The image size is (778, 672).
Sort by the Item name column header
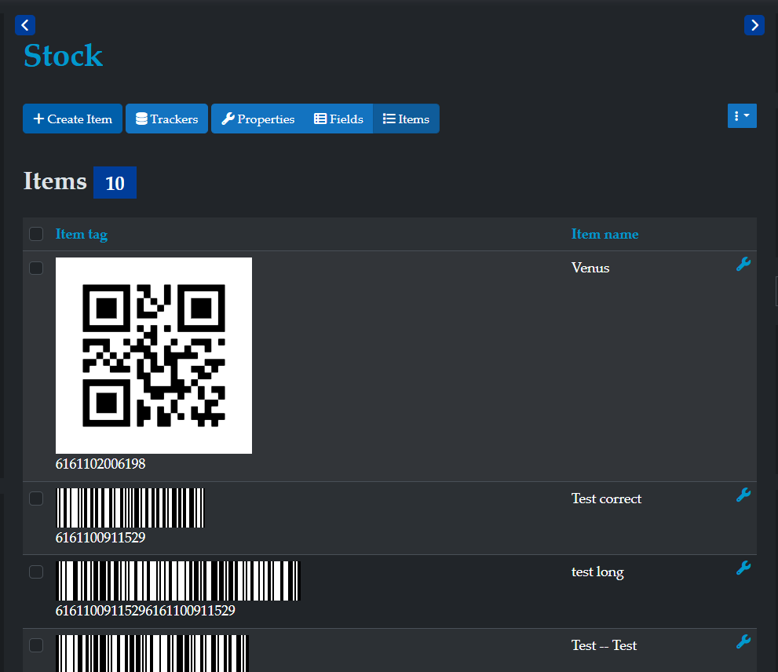(x=605, y=234)
